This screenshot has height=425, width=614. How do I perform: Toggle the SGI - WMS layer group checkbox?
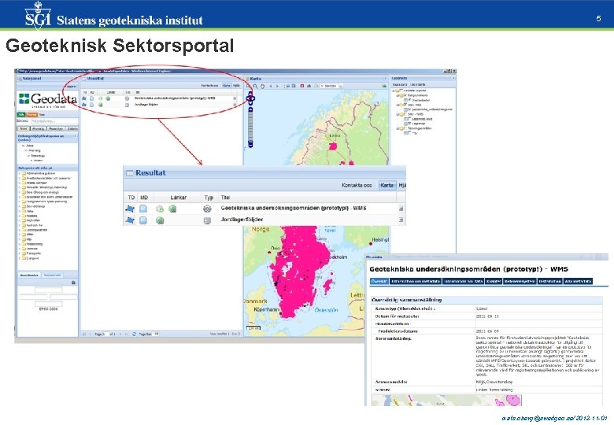click(x=405, y=105)
